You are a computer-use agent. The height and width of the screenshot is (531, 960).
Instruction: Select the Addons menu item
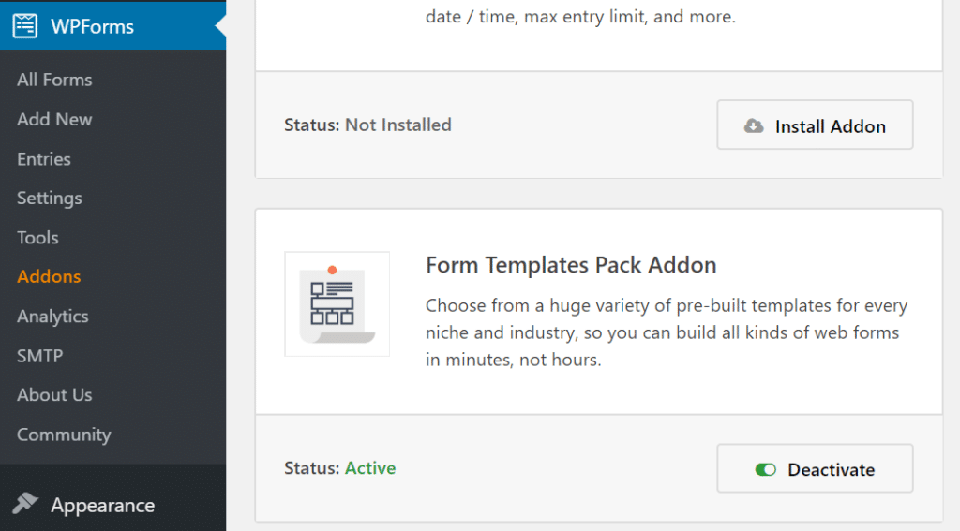(x=49, y=276)
